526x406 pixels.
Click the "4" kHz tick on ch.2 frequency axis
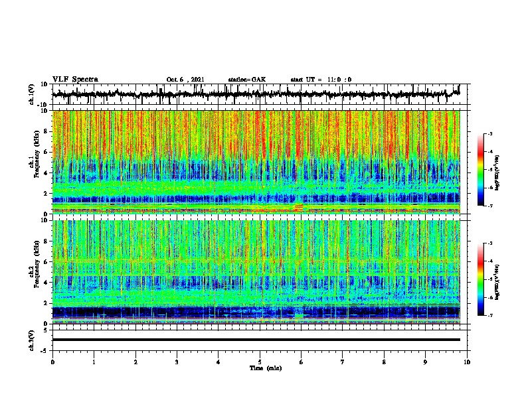46,283
